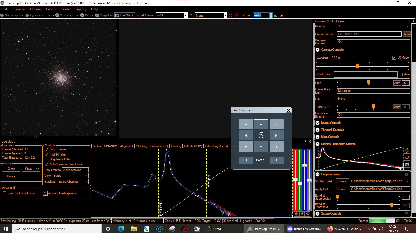Click the green histogram toolbar icon
Screen dimensions: 416x233
276,15
